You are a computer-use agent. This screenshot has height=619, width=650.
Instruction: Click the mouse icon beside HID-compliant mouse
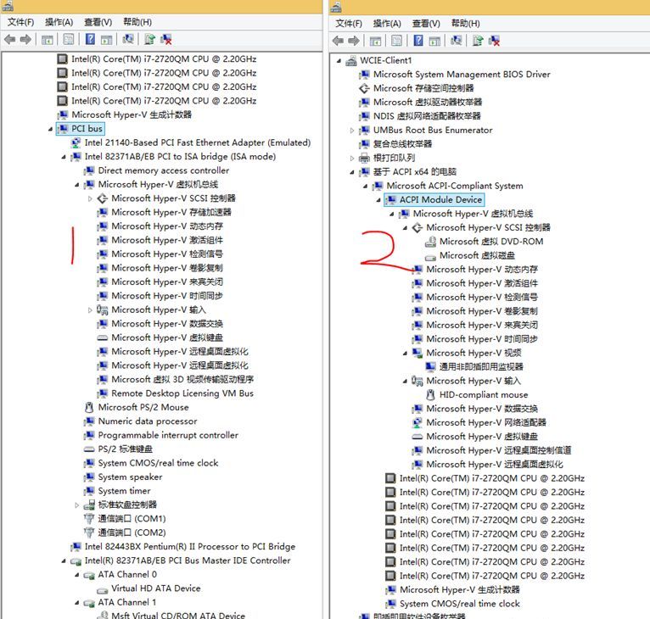click(x=431, y=394)
